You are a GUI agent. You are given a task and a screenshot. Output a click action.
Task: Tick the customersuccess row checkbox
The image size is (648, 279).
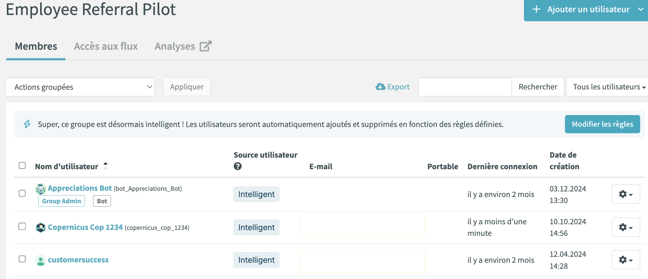[x=22, y=259]
